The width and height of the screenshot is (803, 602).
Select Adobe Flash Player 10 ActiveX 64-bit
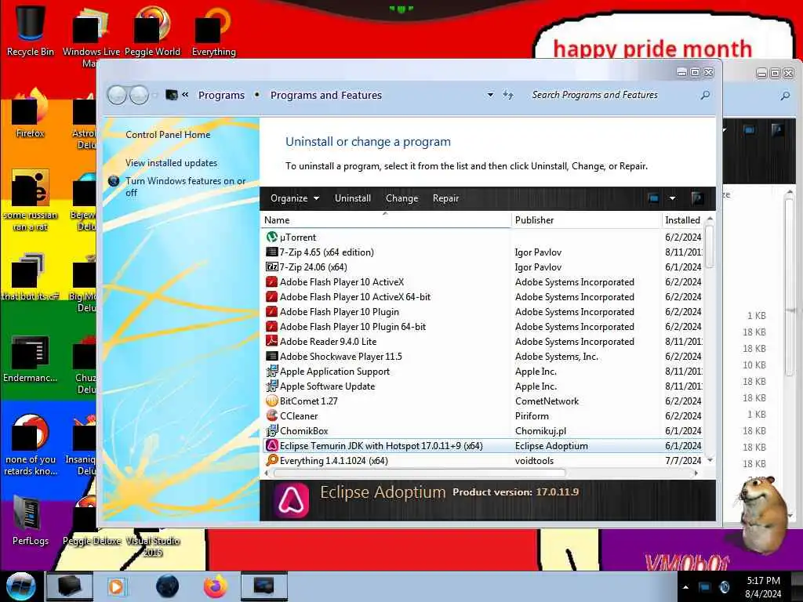[482, 297]
